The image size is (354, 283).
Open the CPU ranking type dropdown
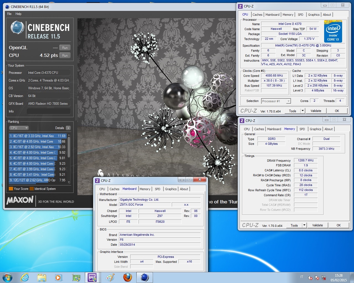point(19,128)
